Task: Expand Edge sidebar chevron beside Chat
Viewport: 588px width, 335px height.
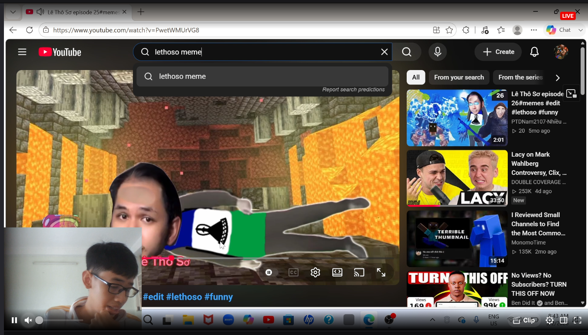Action: point(581,30)
